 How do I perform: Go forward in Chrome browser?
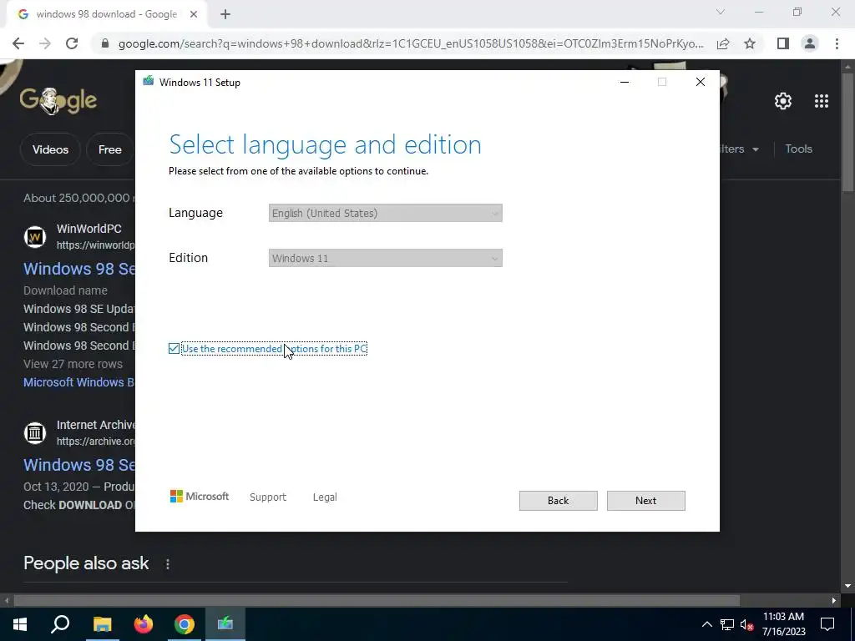(x=45, y=43)
